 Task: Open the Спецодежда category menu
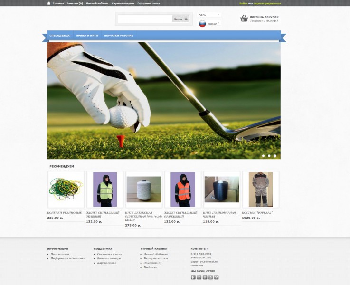tap(59, 36)
